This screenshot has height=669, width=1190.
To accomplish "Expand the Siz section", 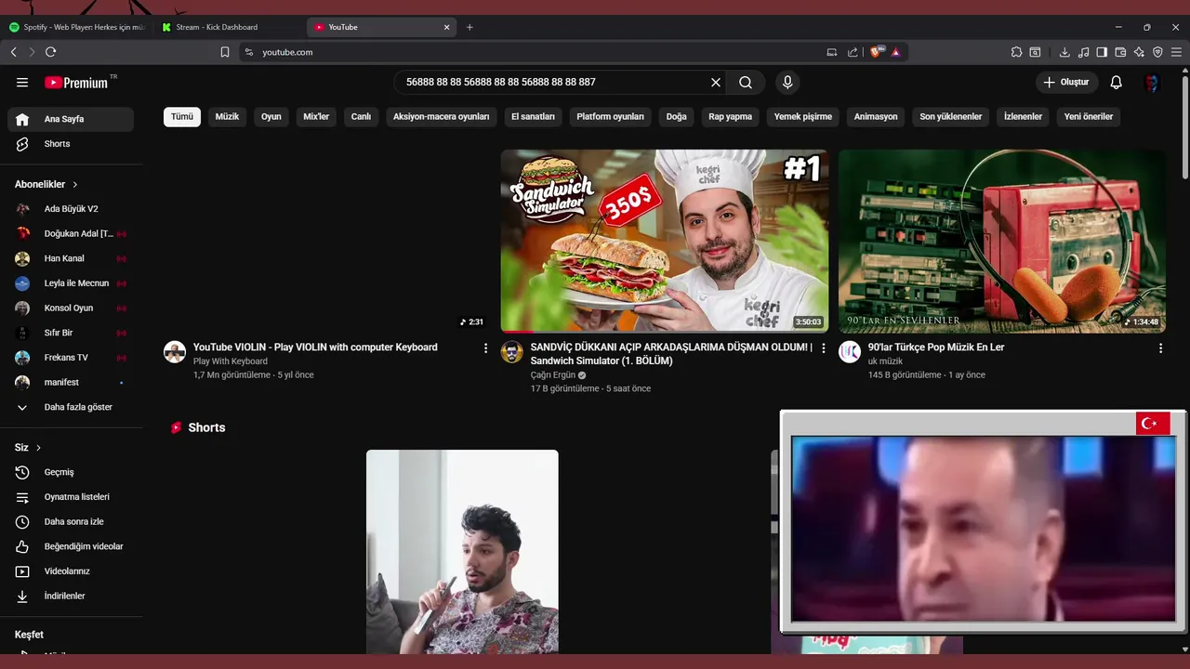I will point(28,448).
